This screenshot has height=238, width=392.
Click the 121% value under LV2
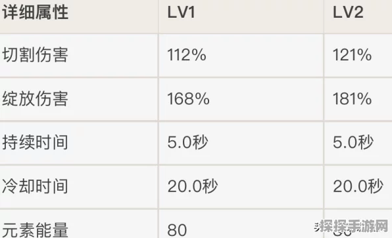click(x=352, y=55)
